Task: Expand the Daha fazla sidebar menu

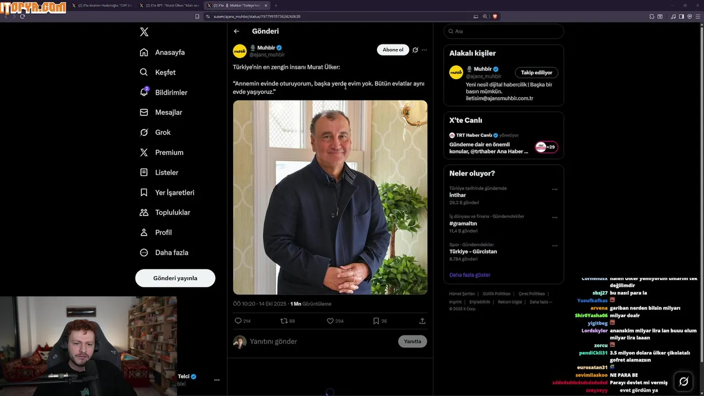Action: (164, 252)
